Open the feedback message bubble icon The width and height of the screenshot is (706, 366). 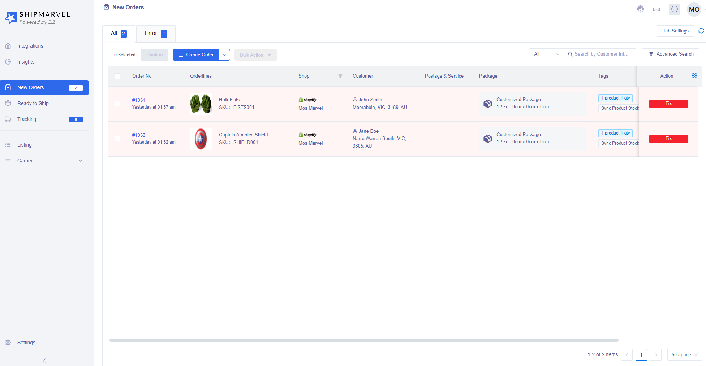pos(674,9)
